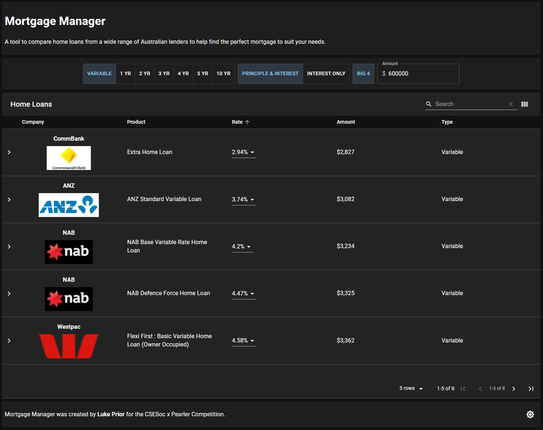This screenshot has height=430, width=543.
Task: Sort by Company column header
Action: [33, 122]
